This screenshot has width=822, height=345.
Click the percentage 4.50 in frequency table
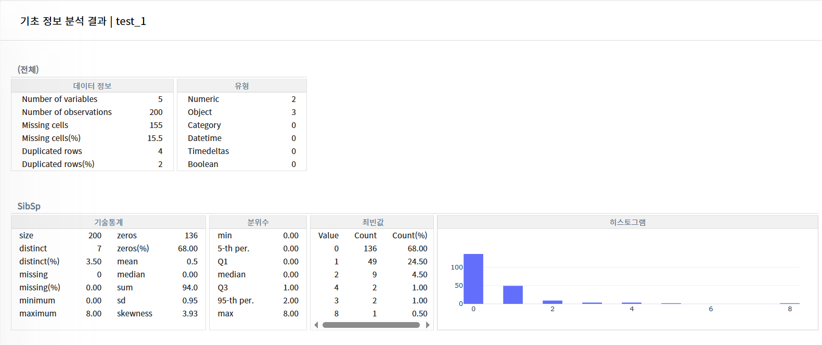[419, 274]
